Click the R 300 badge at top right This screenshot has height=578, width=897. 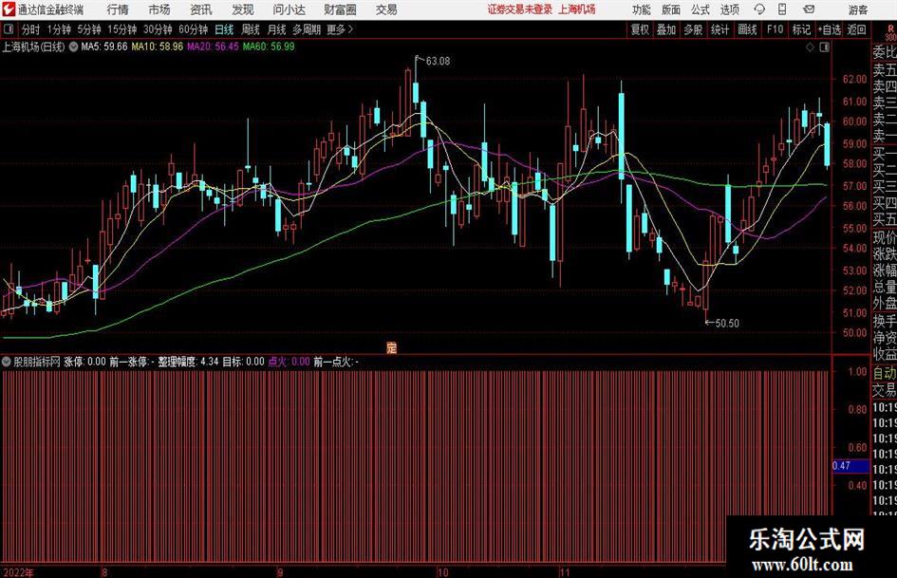[890, 33]
